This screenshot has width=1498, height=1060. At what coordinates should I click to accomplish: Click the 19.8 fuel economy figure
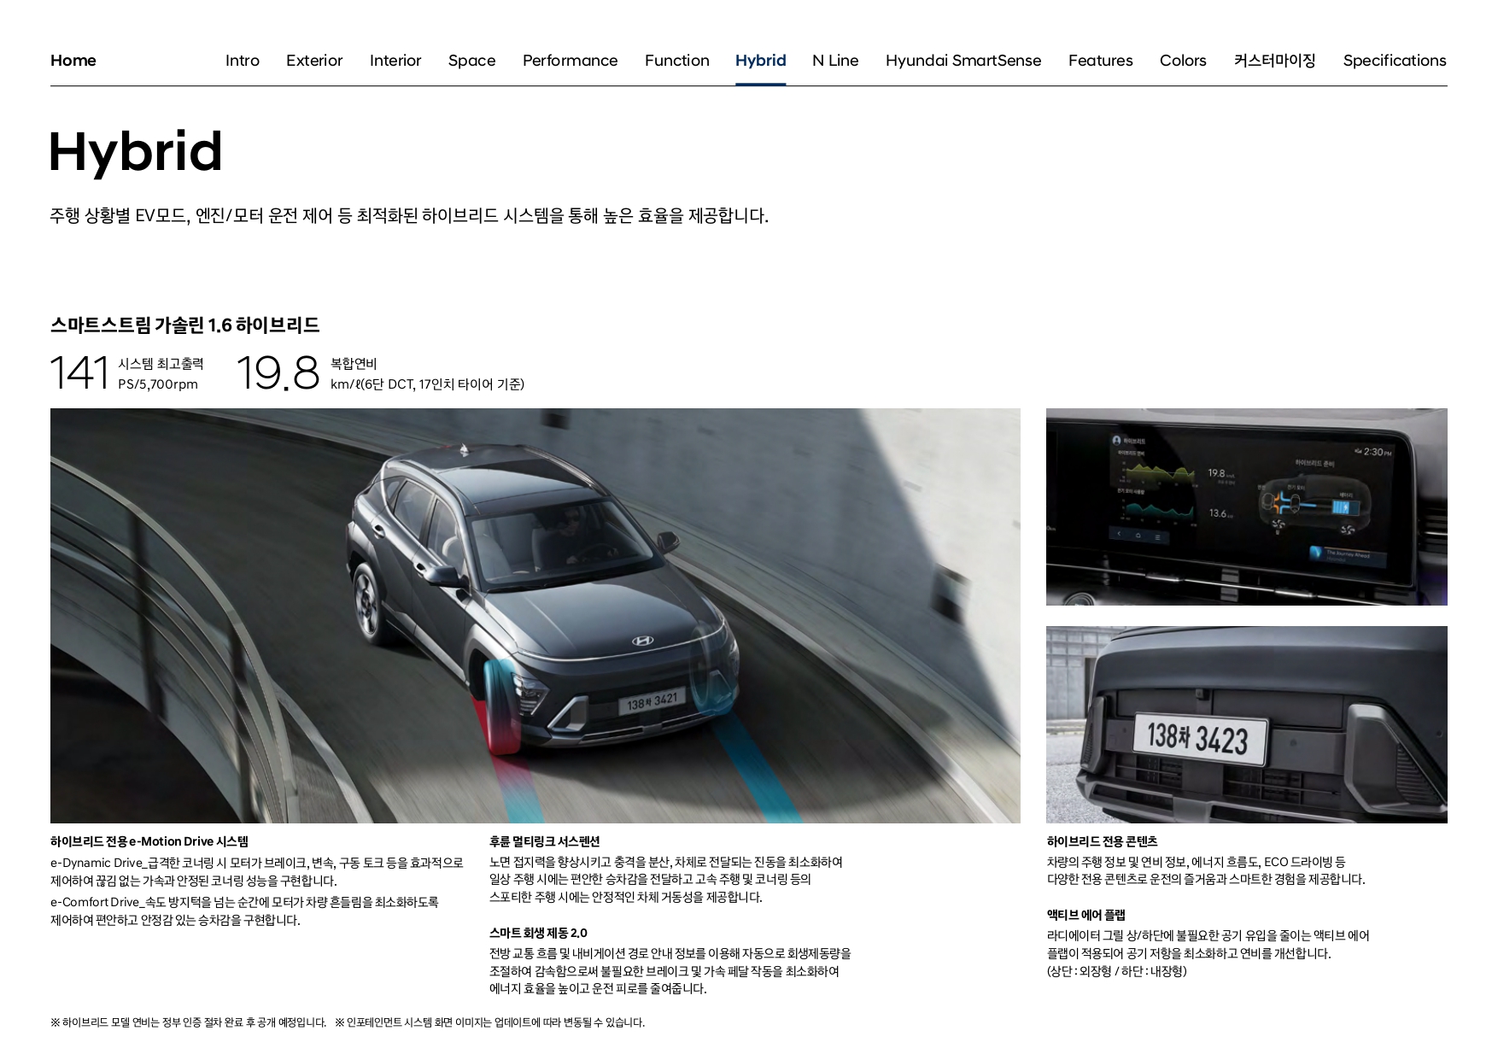[278, 373]
